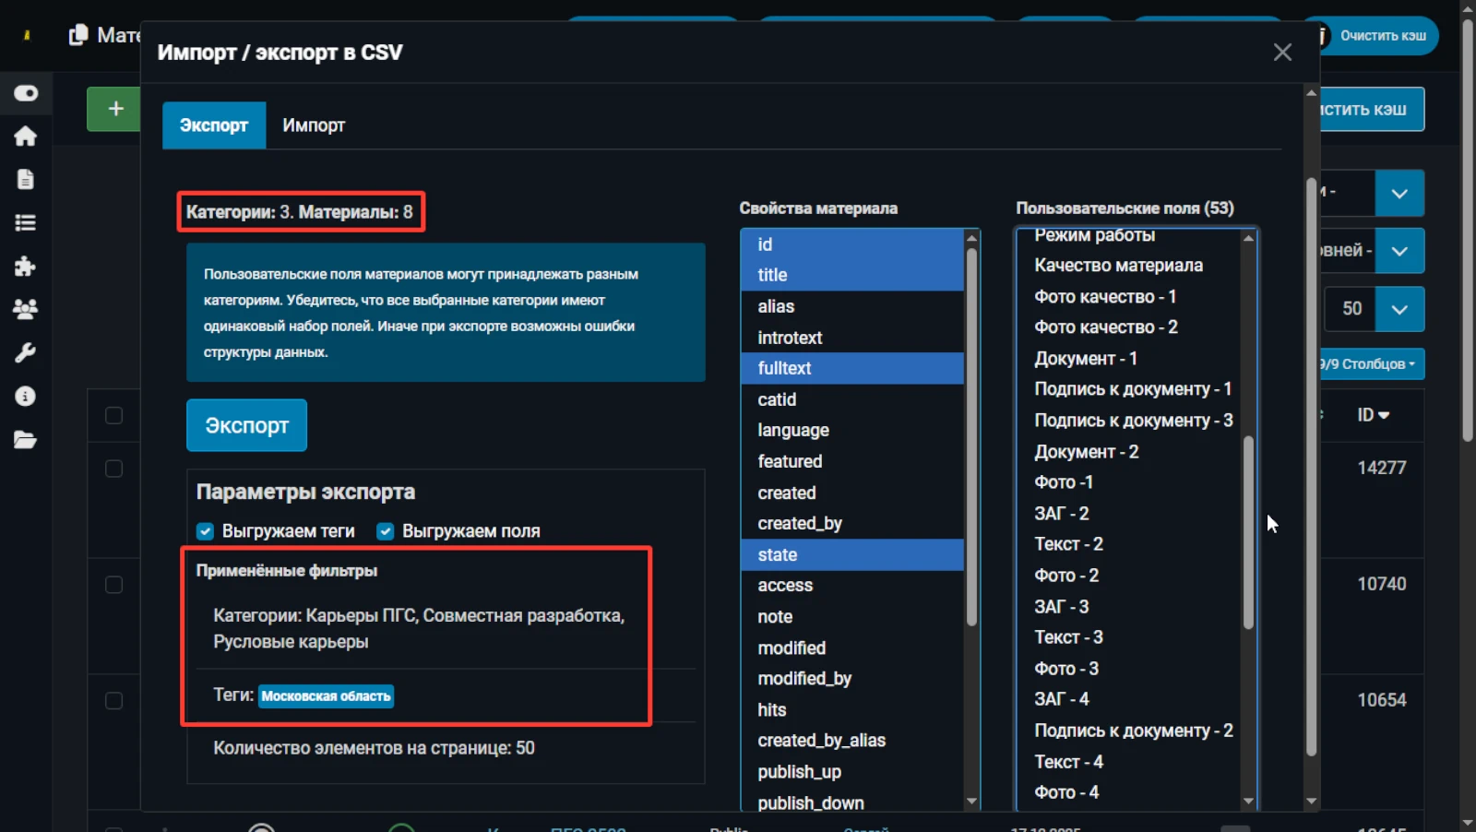The width and height of the screenshot is (1476, 832).
Task: Select 'catid' in material properties list
Action: point(777,399)
